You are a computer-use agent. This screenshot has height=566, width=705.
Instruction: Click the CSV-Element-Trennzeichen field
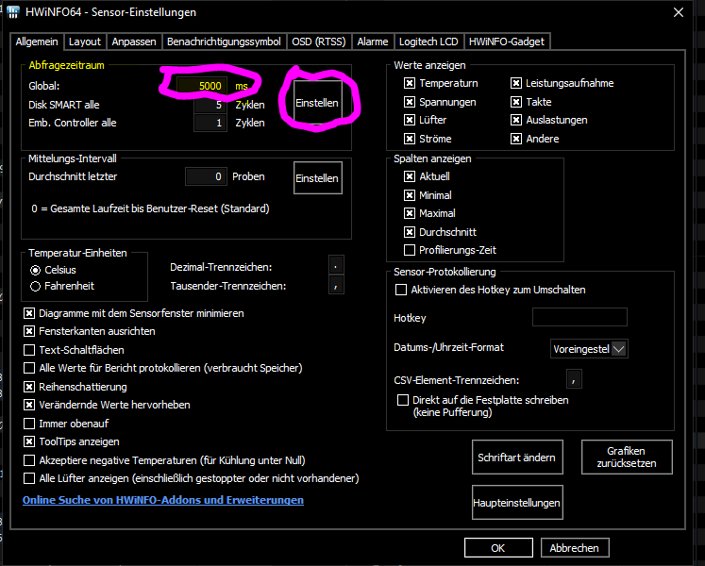[x=574, y=379]
